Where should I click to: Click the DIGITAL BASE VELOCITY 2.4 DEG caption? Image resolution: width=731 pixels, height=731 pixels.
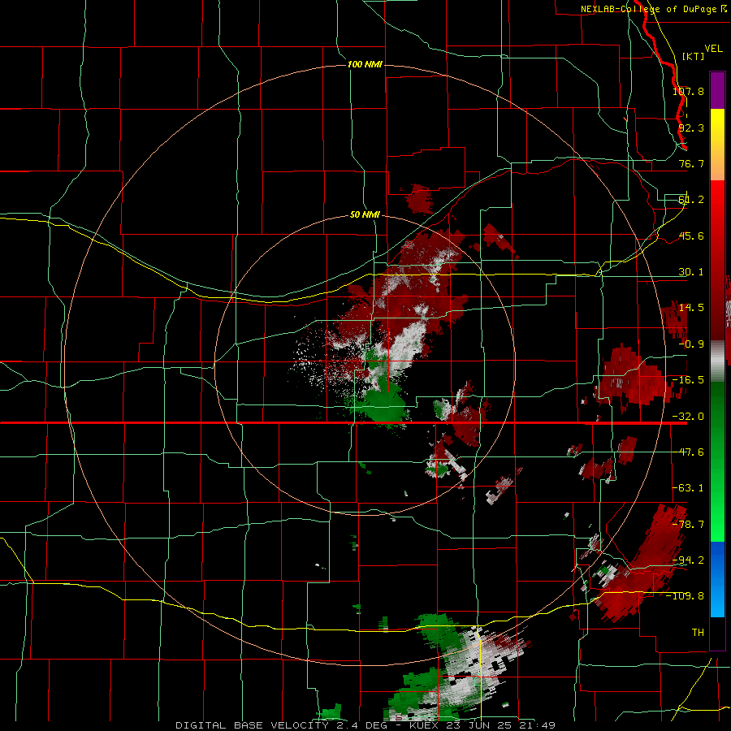(x=281, y=725)
